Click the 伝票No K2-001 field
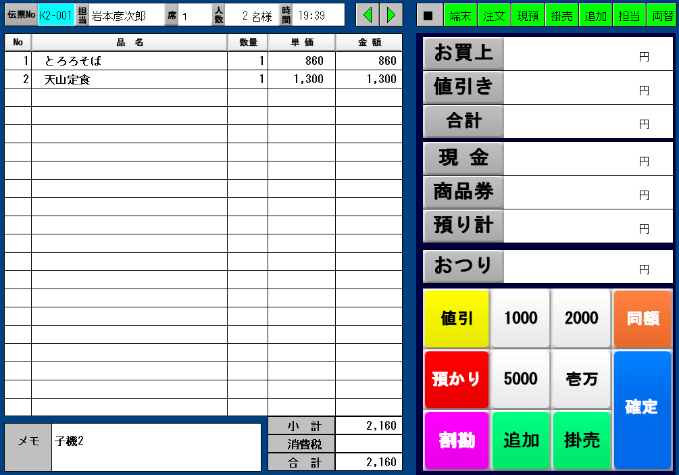 tap(55, 15)
